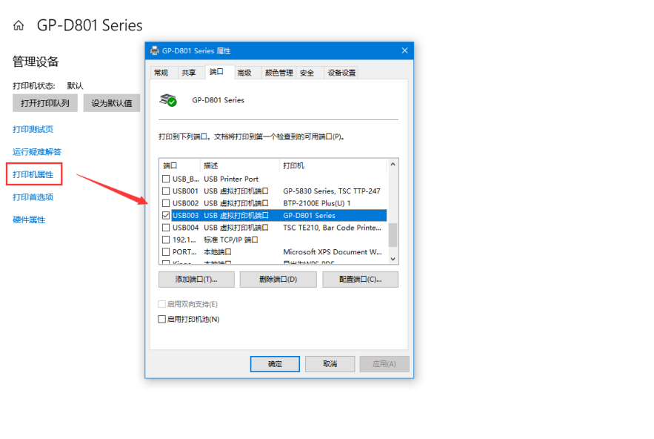Uncheck the USB003 port checkbox

point(166,215)
